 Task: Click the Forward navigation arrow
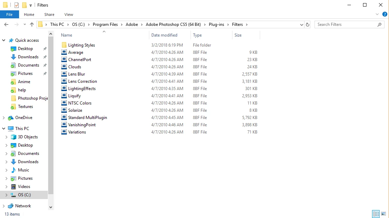pyautogui.click(x=16, y=24)
